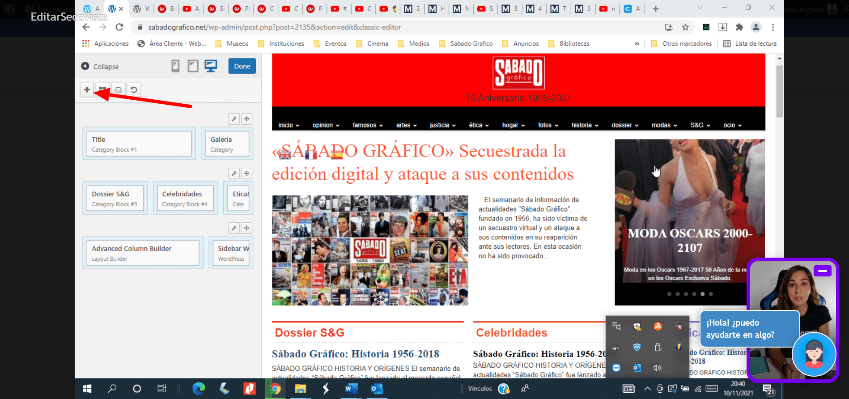
Task: Click move handle for the Dossier S&G row
Action: (x=246, y=173)
